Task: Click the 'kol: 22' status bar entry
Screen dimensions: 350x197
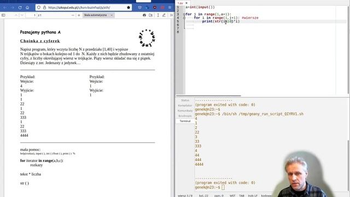Action: click(203, 196)
